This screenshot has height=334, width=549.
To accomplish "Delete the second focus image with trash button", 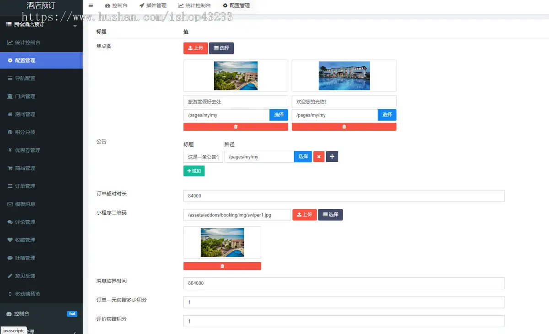I will [344, 127].
